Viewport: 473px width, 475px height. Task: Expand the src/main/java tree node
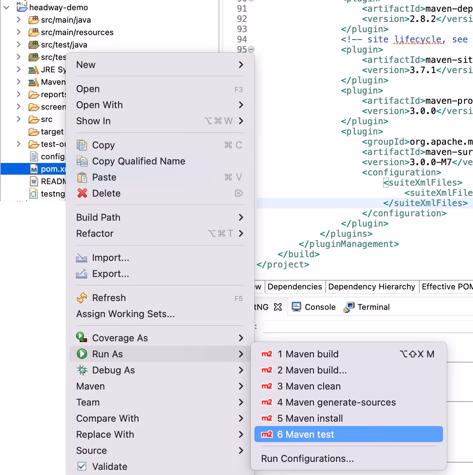18,20
